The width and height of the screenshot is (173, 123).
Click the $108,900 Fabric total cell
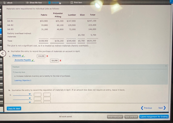click(x=44, y=41)
